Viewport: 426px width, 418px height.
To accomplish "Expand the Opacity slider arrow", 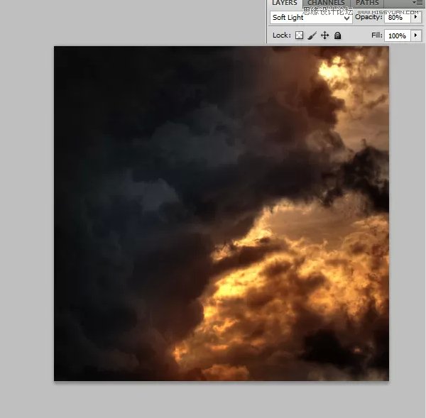I will pos(416,17).
